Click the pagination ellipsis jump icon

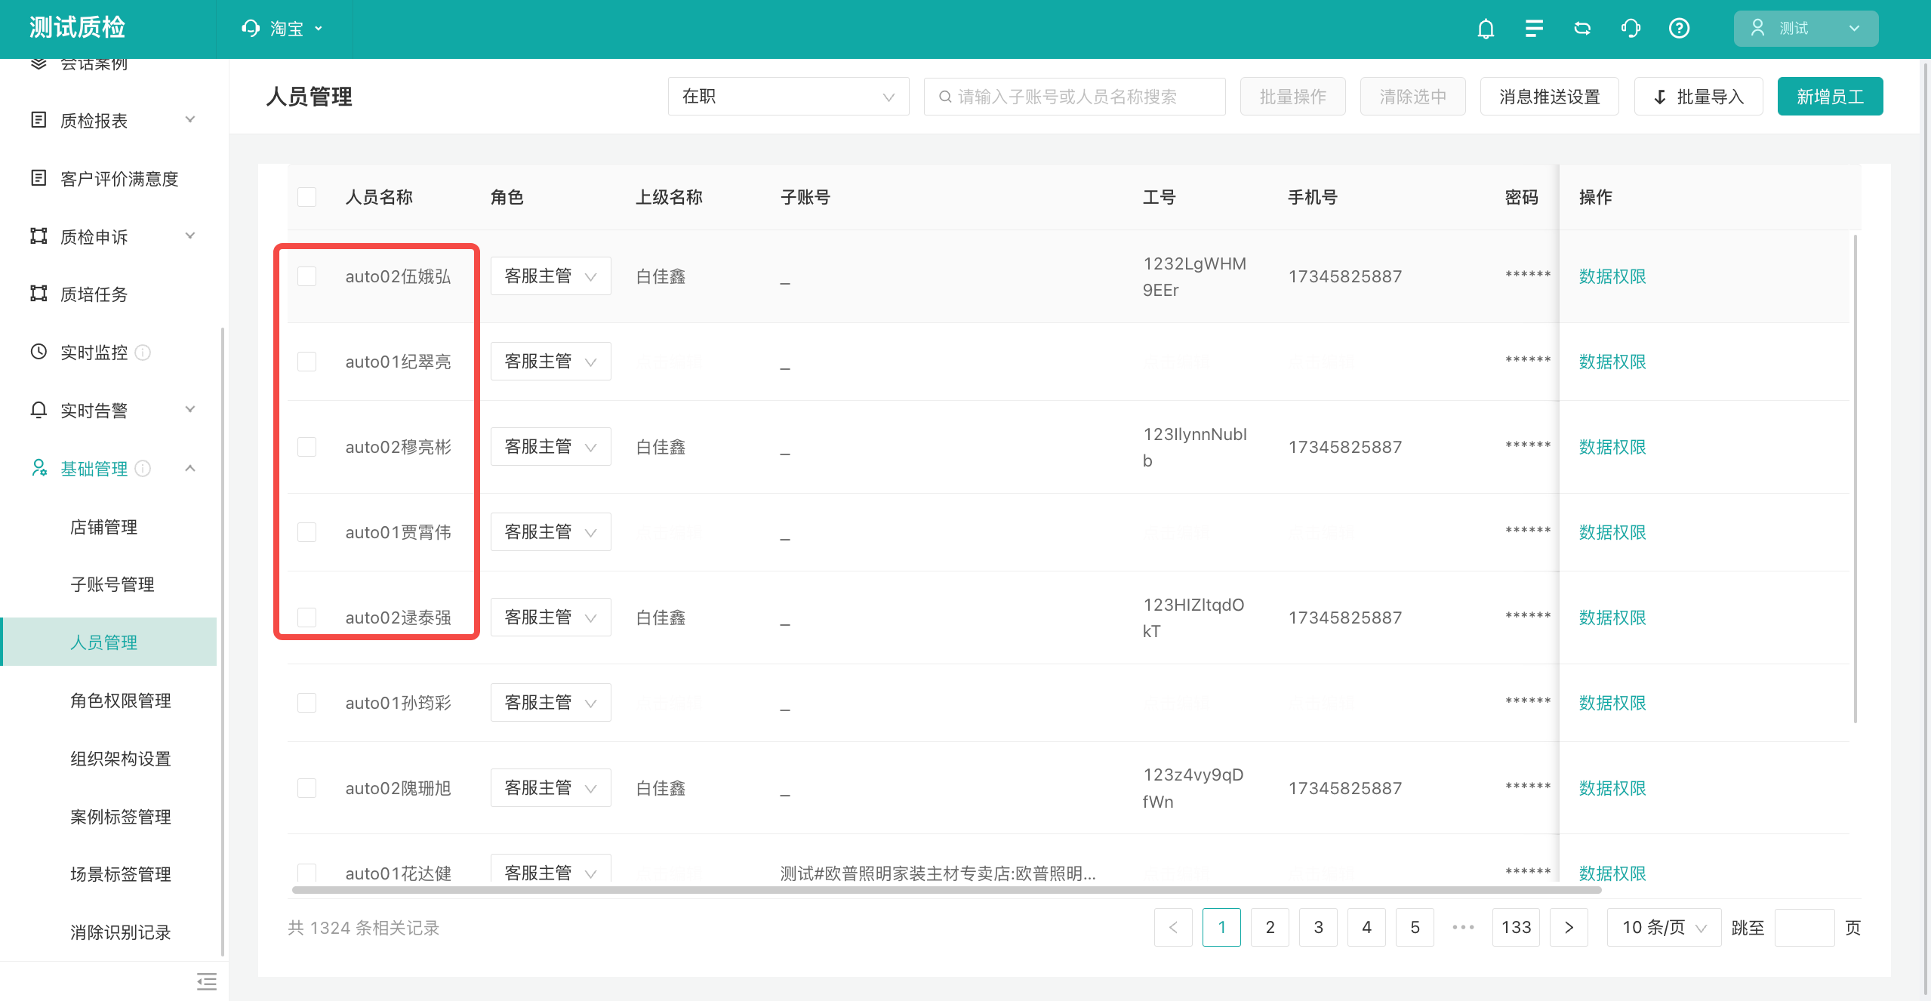click(x=1463, y=927)
